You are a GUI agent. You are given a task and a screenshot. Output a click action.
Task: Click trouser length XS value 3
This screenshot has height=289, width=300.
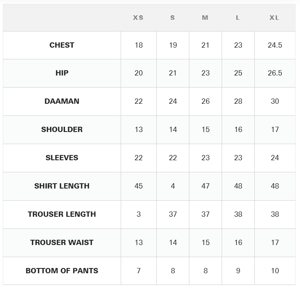coord(138,214)
